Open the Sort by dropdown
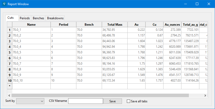215x109 pixels. pyautogui.click(x=30, y=101)
